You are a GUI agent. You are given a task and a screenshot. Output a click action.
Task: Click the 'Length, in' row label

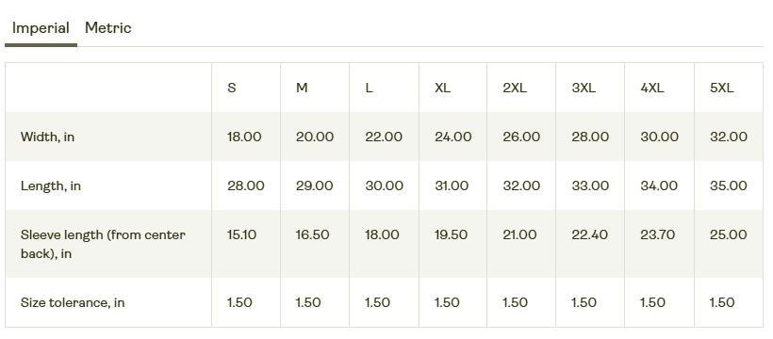pyautogui.click(x=51, y=186)
